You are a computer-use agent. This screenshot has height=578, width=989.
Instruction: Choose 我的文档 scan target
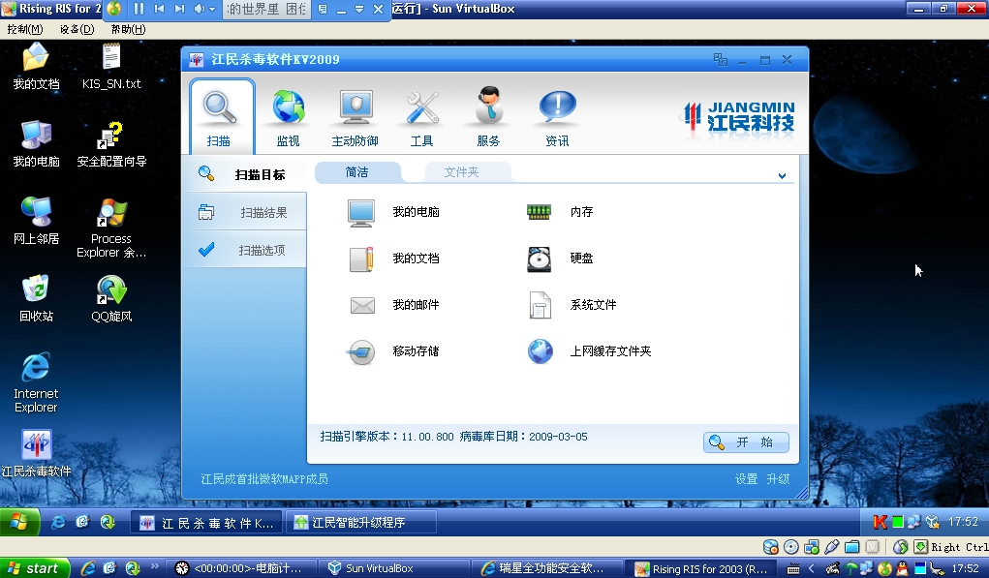click(x=393, y=259)
